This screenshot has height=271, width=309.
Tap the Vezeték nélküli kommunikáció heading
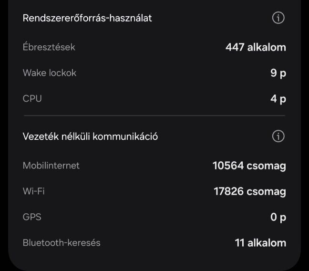pyautogui.click(x=90, y=136)
